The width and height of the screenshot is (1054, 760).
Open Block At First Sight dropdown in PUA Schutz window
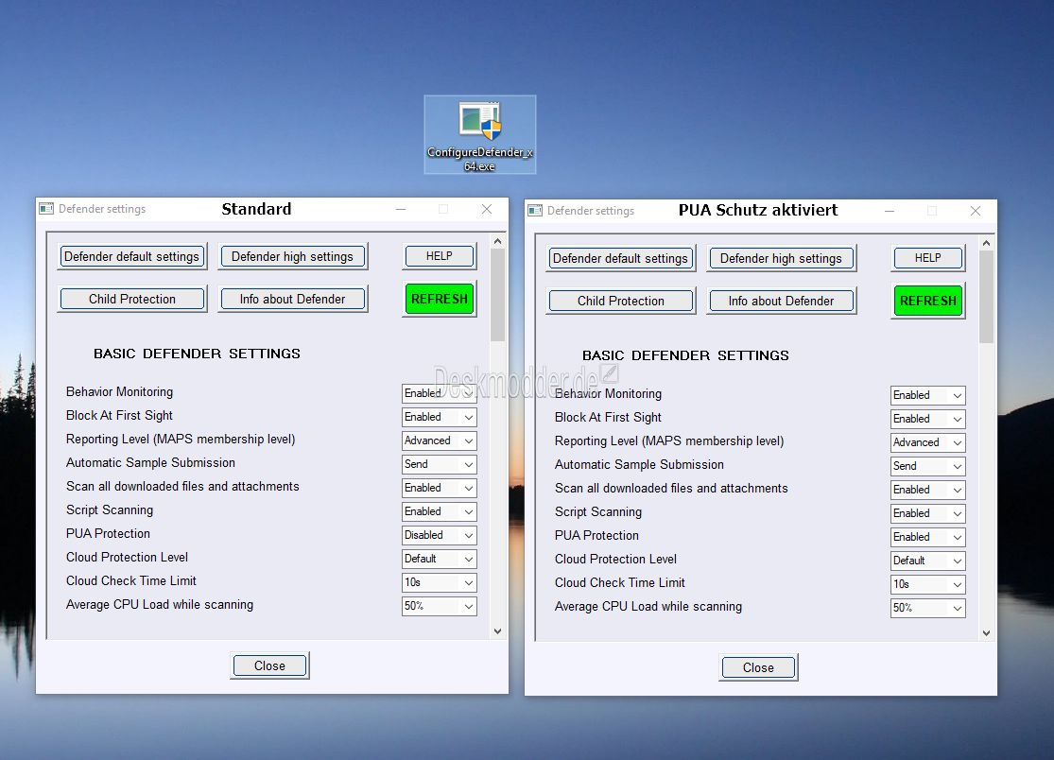pos(927,420)
